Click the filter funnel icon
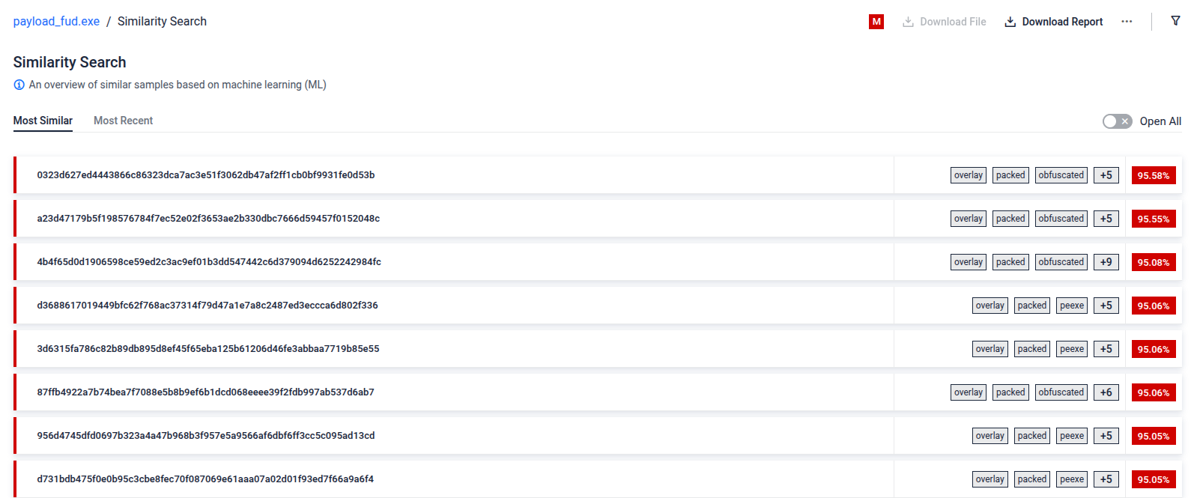The width and height of the screenshot is (1191, 498). pyautogui.click(x=1175, y=21)
